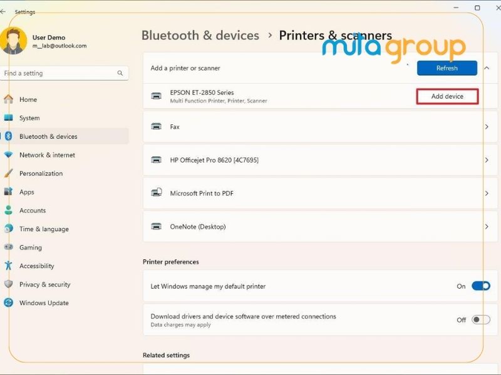Viewport: 501px width, 375px height.
Task: Click the Home house icon in the sidebar
Action: pos(9,99)
